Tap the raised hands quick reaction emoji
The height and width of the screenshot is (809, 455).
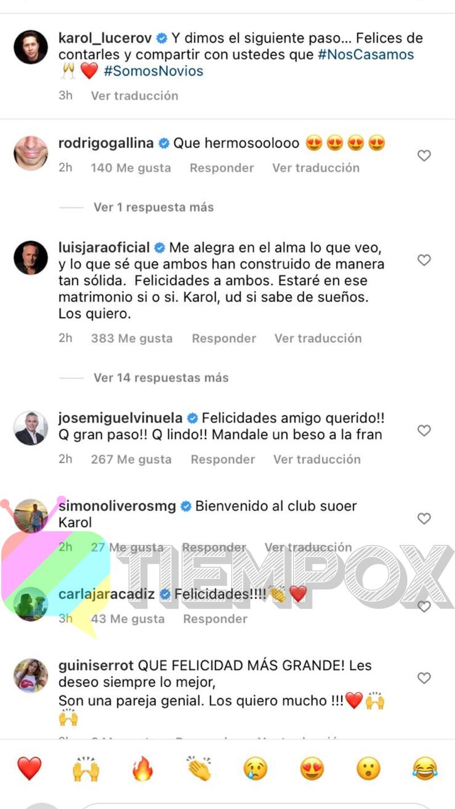pos(86,769)
